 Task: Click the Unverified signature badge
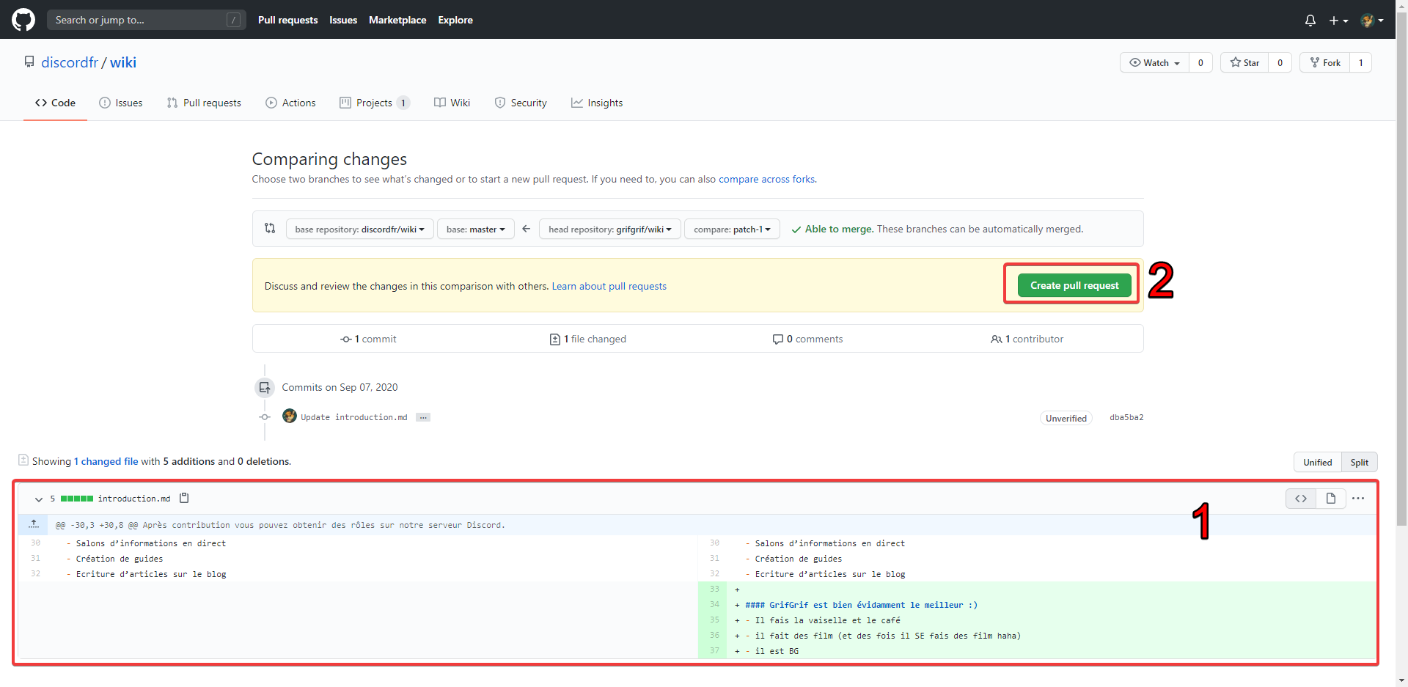(x=1066, y=418)
